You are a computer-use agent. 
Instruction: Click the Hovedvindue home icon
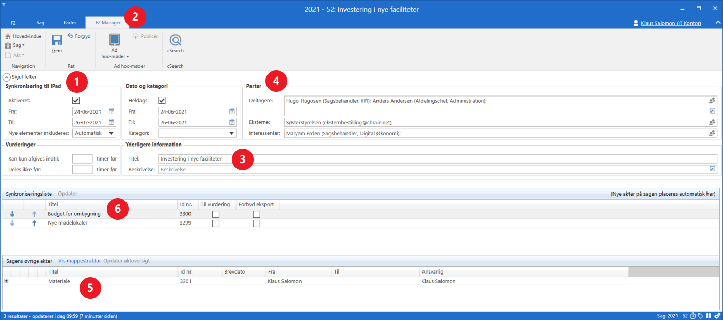click(x=8, y=36)
